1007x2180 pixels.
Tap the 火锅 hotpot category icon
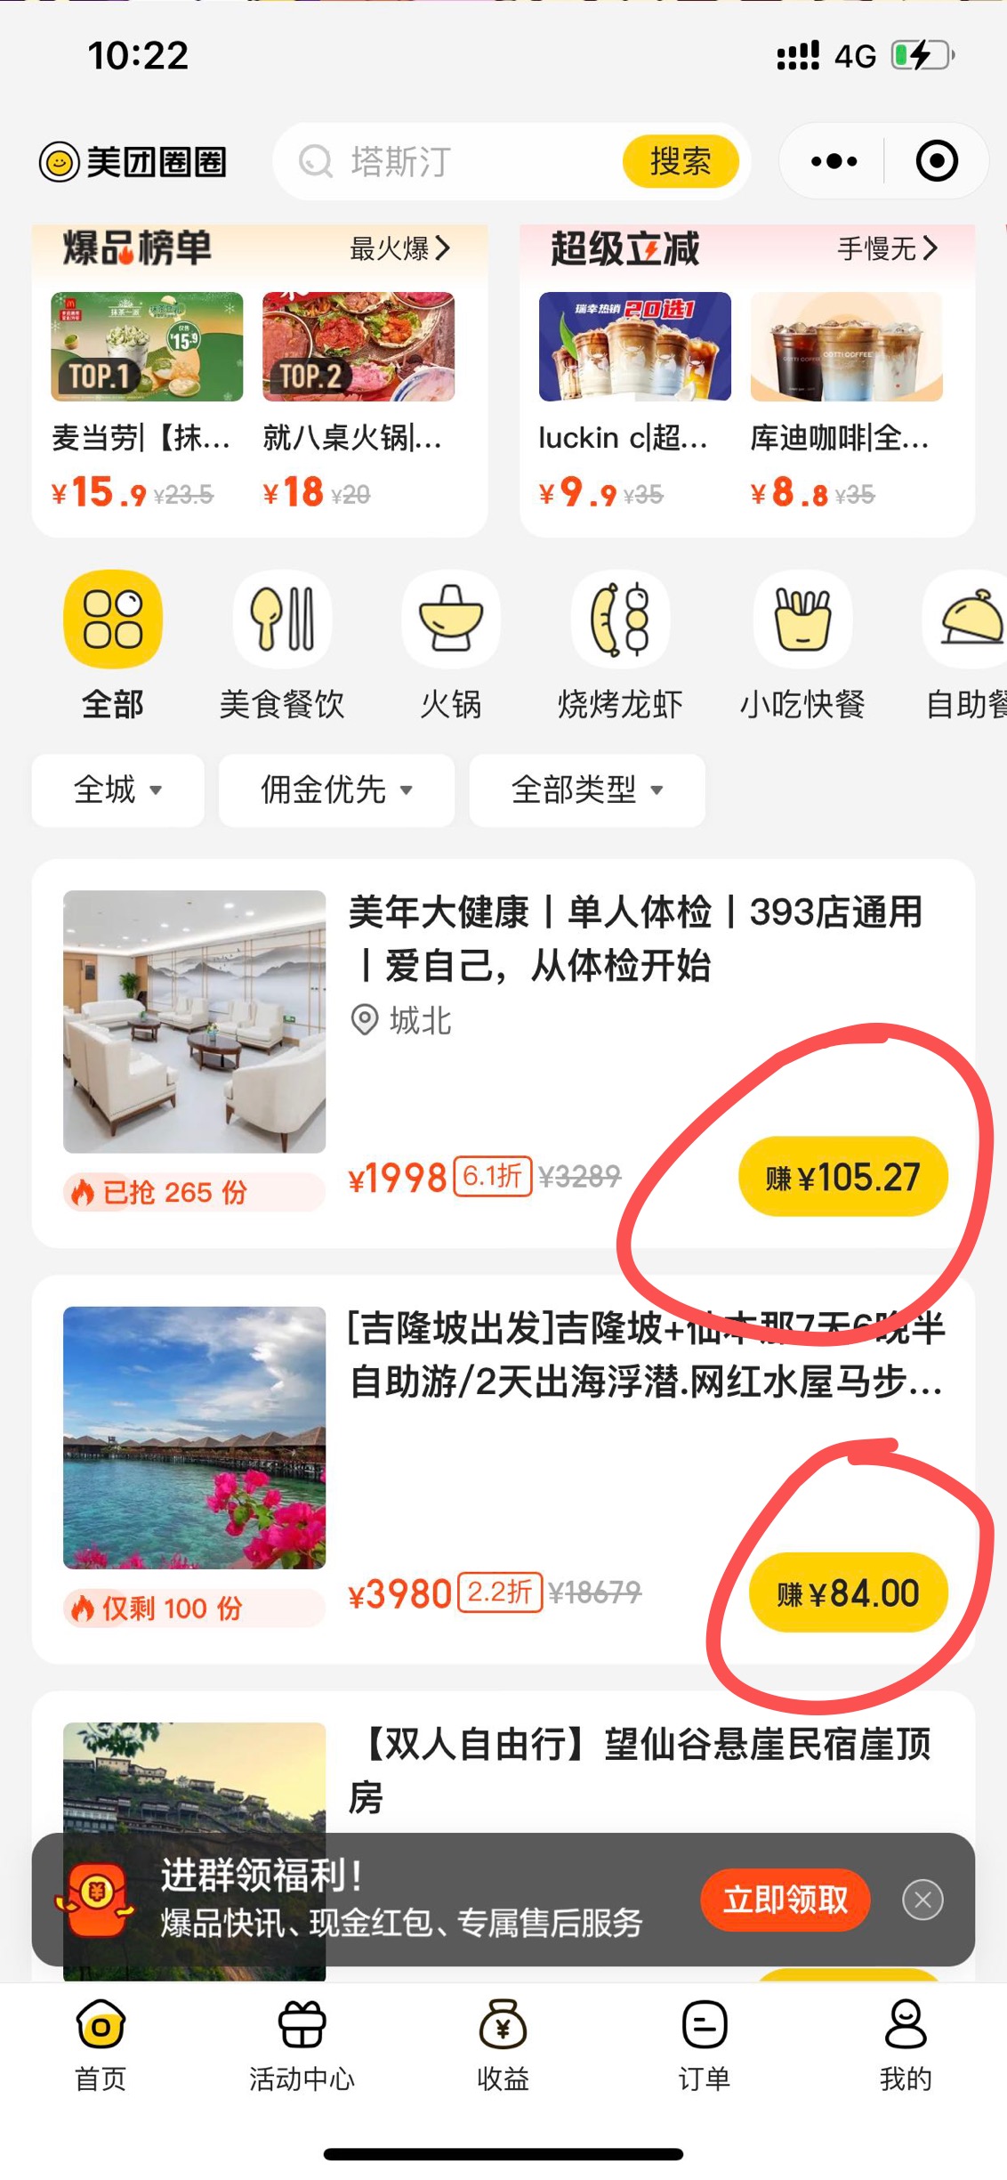point(451,620)
